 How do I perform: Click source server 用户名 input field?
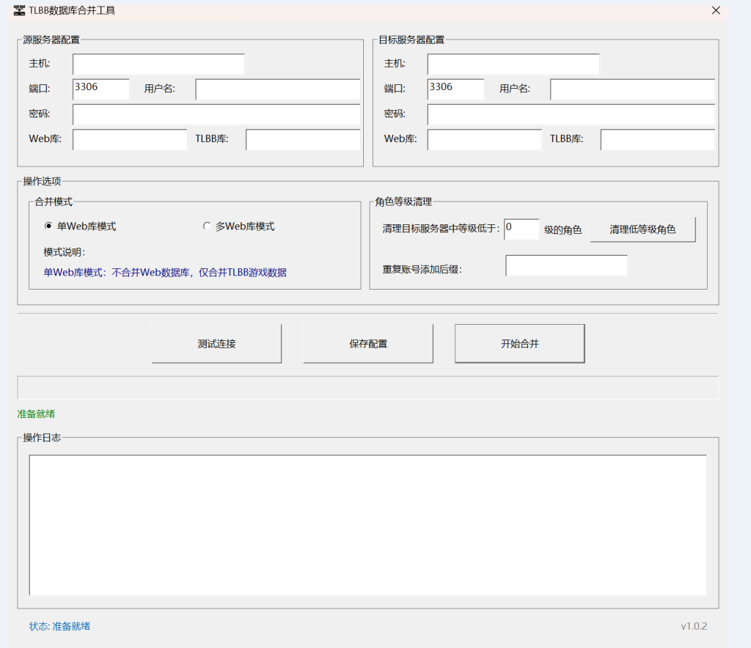pos(277,89)
